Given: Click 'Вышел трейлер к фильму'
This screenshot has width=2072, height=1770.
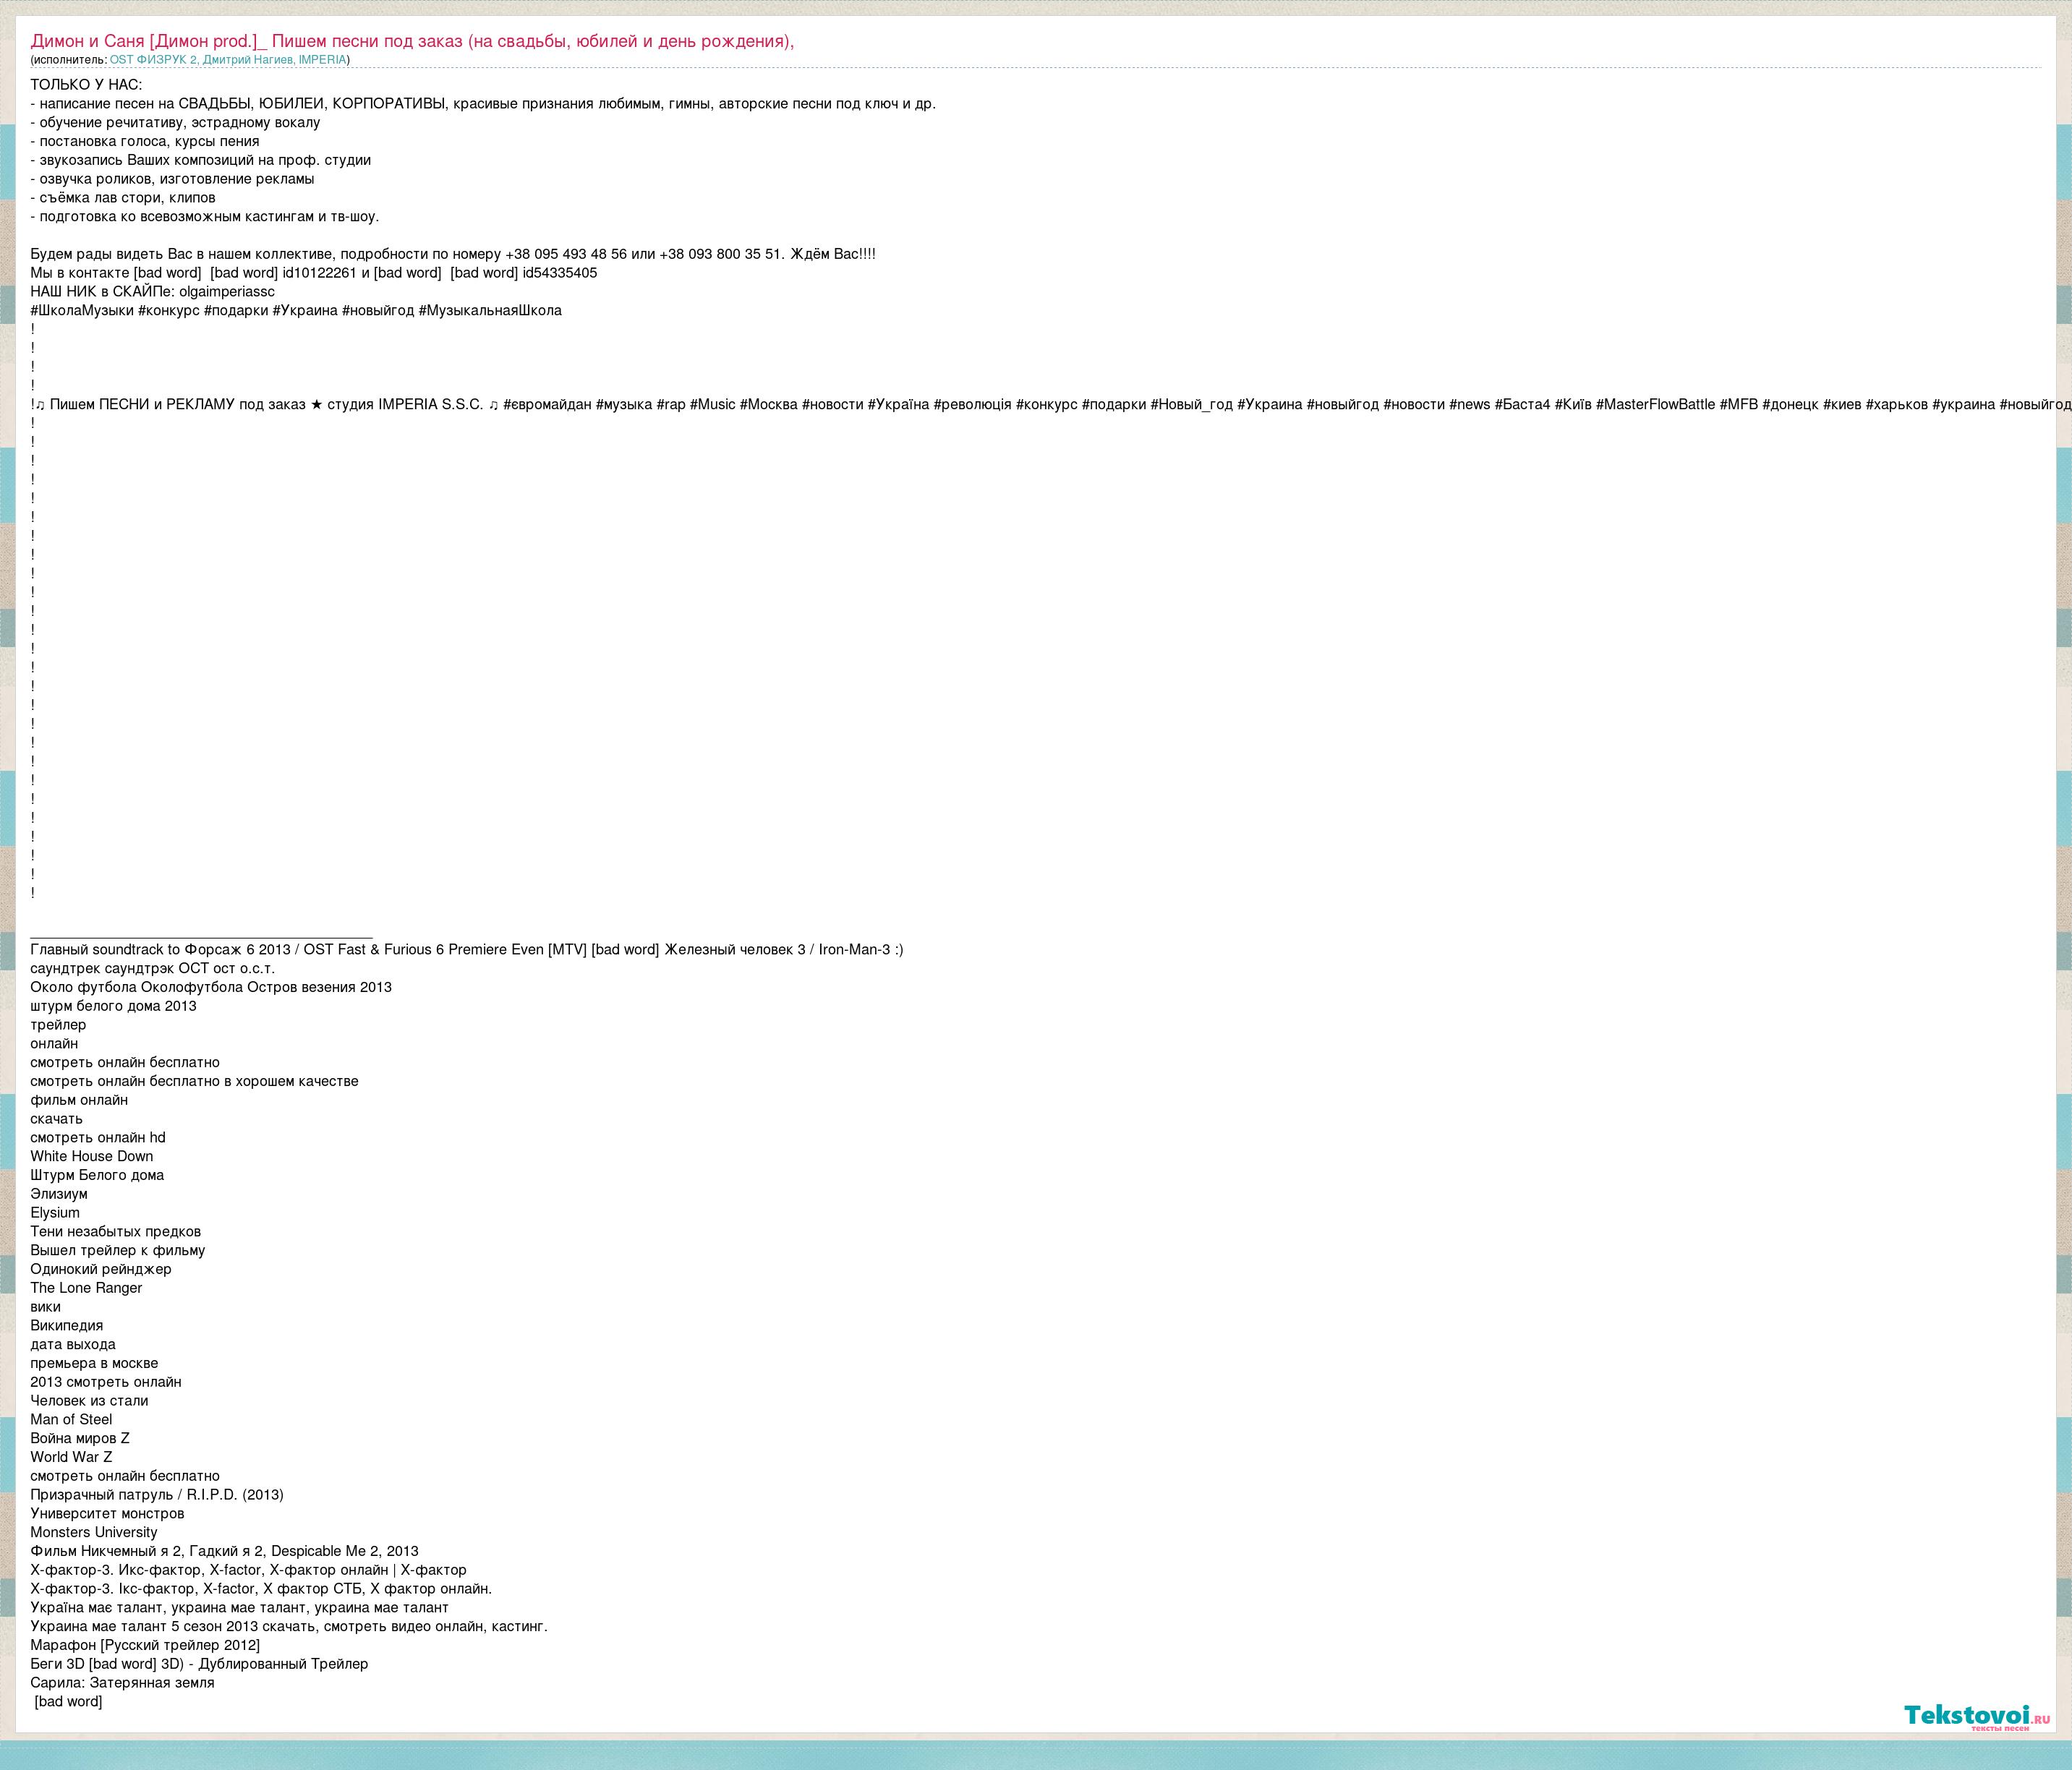Looking at the screenshot, I should coord(118,1251).
